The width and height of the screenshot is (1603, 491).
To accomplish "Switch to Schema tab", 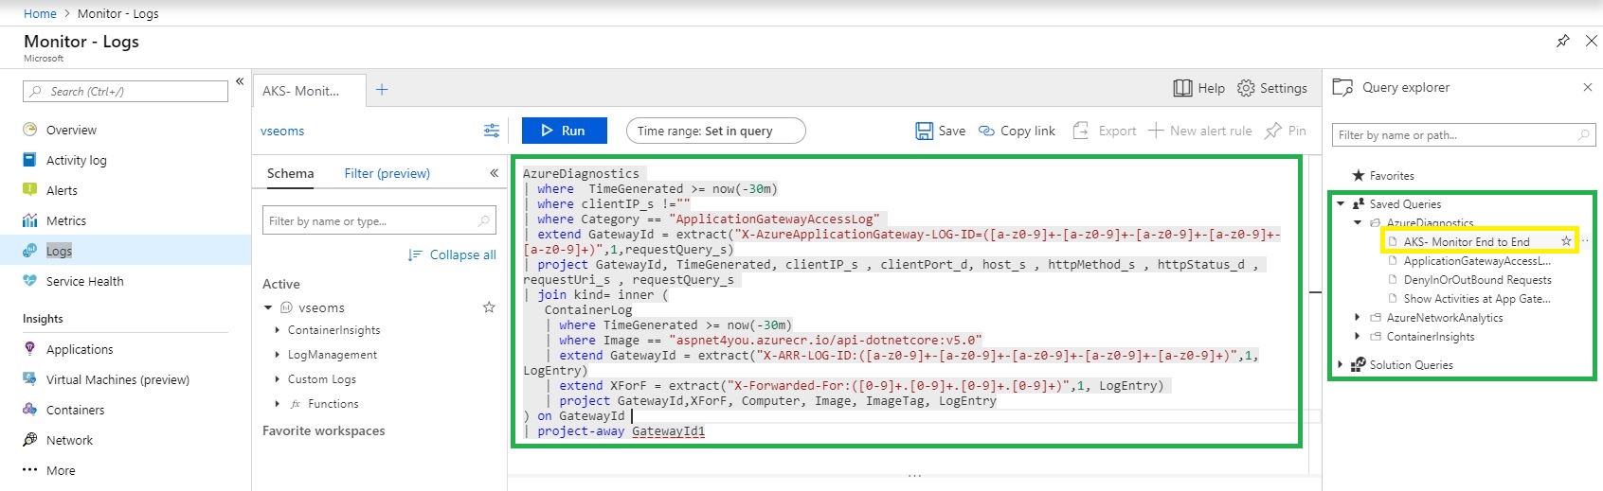I will 290,173.
